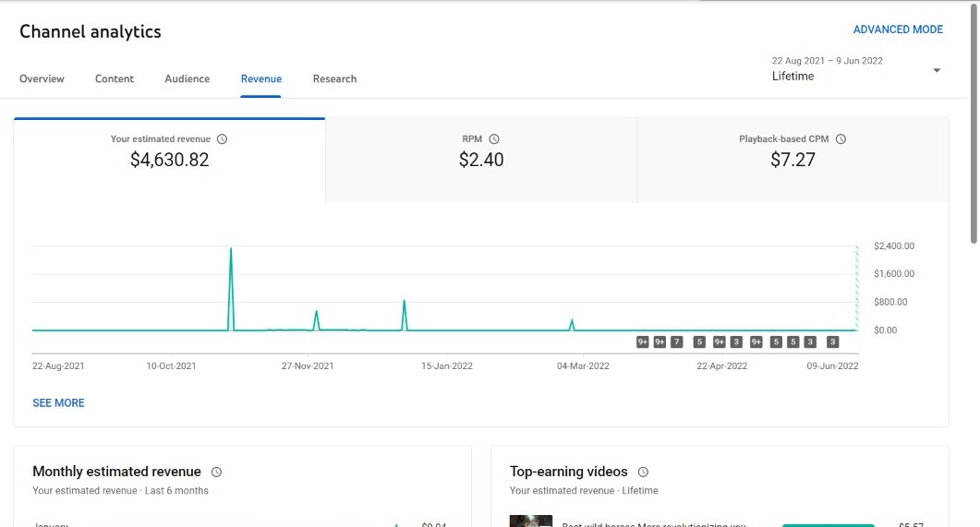Click the leftmost 9+ video marker badge
Screen dimensions: 980x527
click(643, 342)
